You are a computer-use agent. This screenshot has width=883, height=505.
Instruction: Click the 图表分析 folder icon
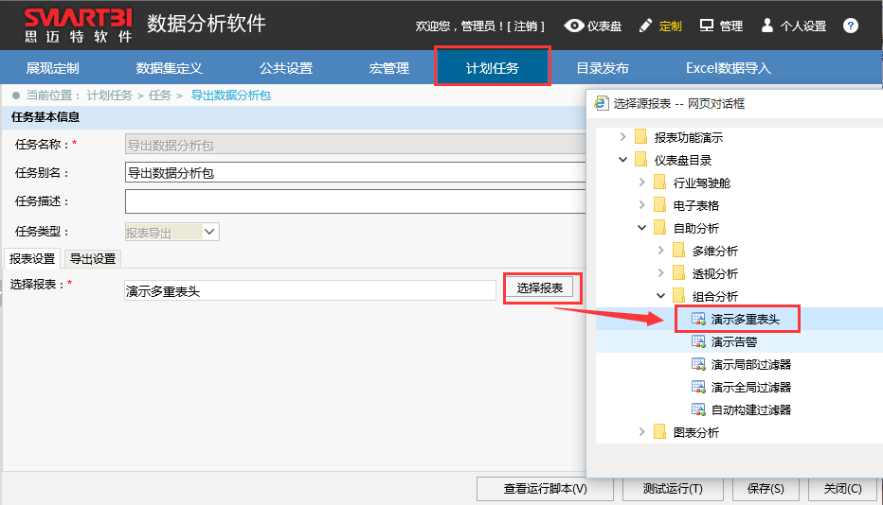point(660,432)
